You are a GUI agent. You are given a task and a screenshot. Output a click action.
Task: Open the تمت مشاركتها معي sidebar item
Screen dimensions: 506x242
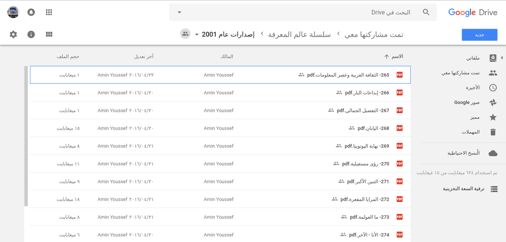(x=463, y=73)
